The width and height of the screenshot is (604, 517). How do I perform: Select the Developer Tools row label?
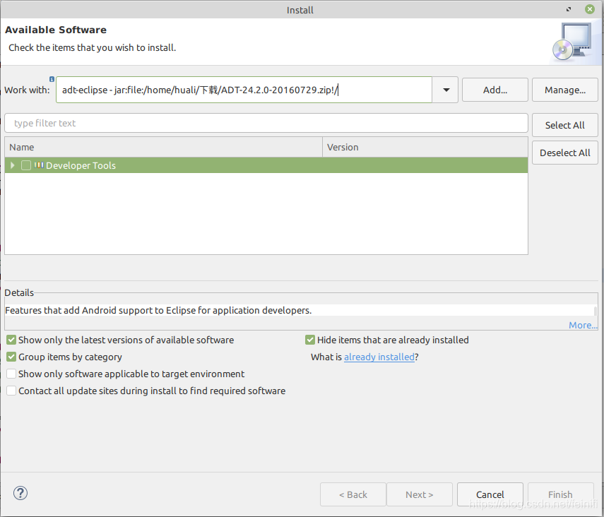coord(81,165)
